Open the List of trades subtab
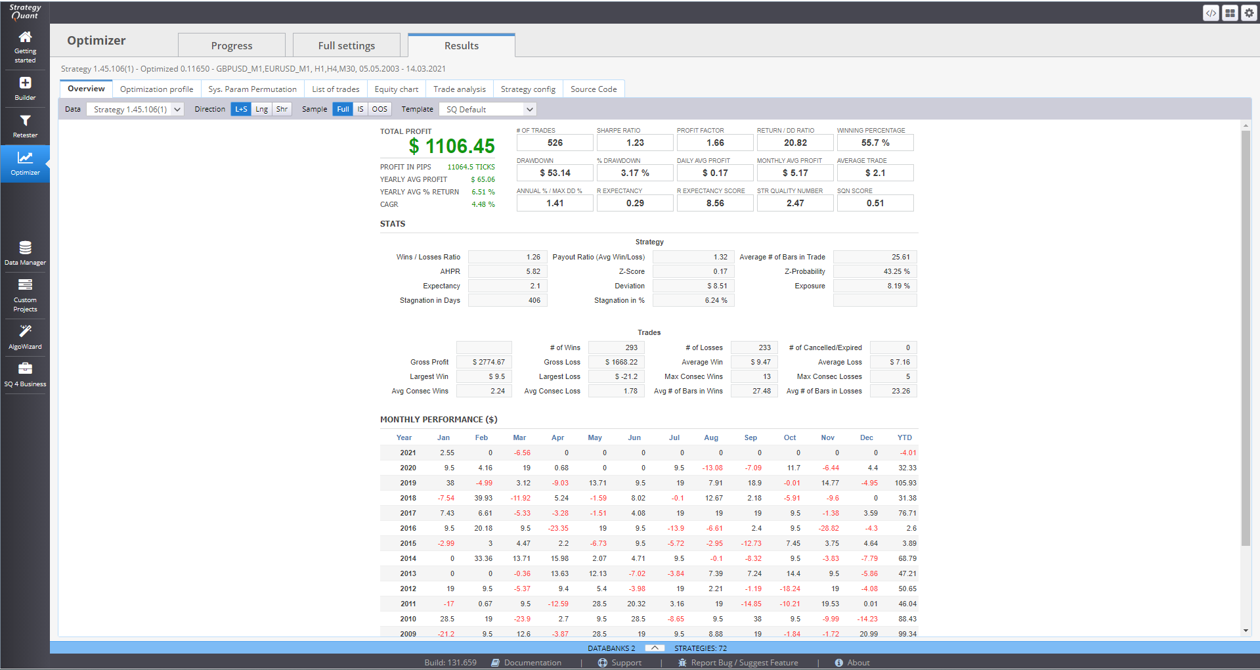1260x670 pixels. coord(336,89)
